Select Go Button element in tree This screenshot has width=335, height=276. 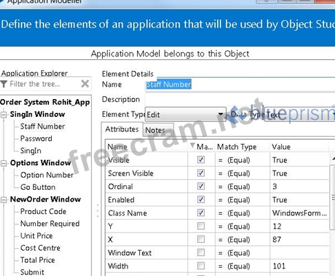38,187
